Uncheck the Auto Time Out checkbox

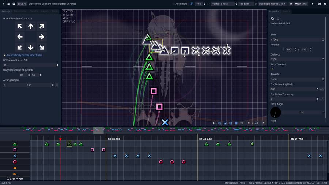(x=272, y=69)
